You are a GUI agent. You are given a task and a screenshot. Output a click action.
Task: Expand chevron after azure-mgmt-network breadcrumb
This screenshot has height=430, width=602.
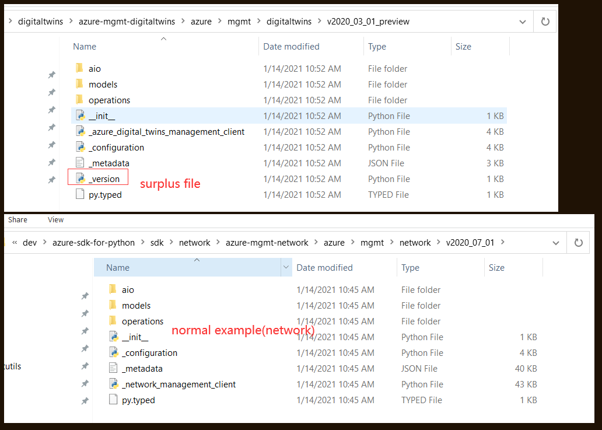coord(316,242)
